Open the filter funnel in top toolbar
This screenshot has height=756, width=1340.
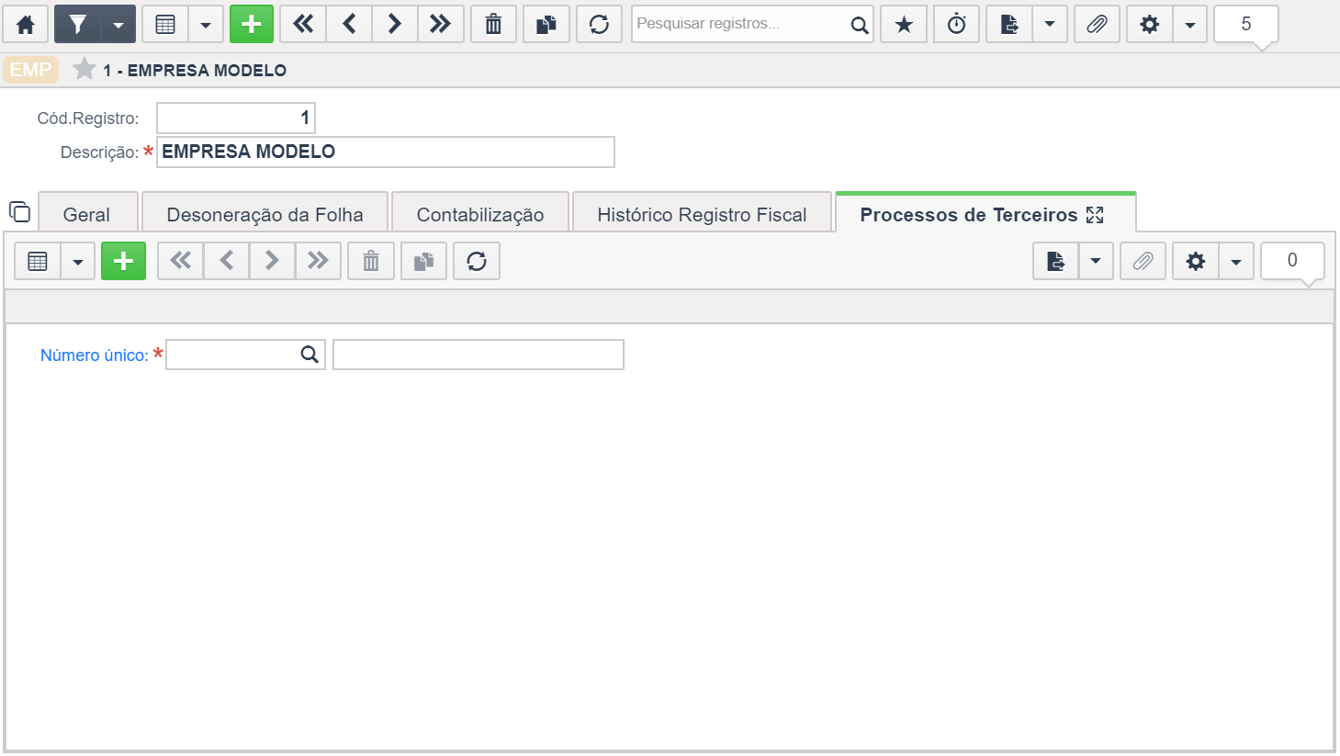(77, 25)
